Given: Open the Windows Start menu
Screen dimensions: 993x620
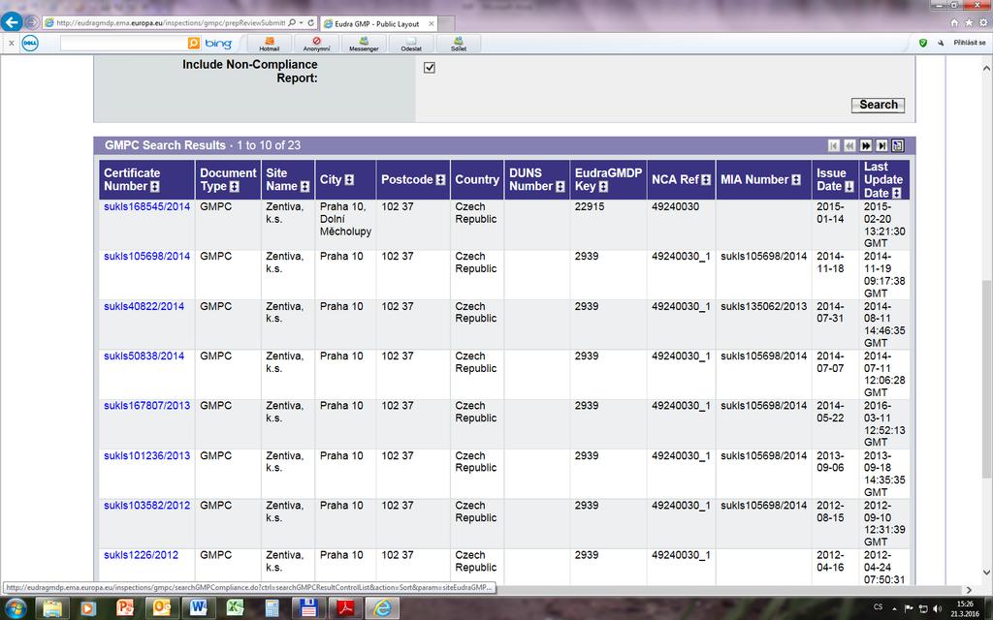Looking at the screenshot, I should (16, 608).
